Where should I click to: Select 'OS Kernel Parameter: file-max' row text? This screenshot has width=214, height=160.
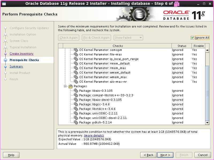point(101,54)
